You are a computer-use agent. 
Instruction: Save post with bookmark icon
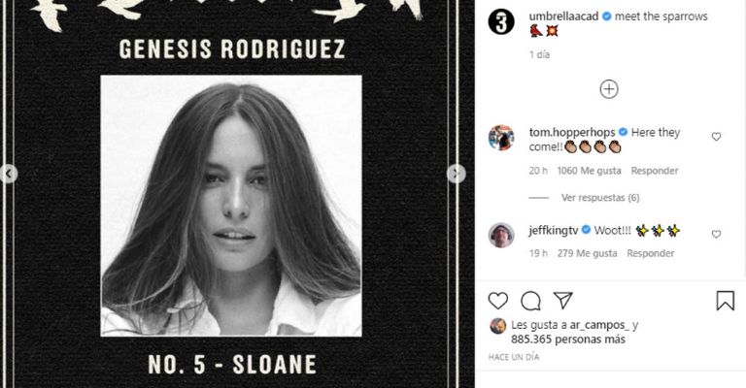tap(725, 301)
